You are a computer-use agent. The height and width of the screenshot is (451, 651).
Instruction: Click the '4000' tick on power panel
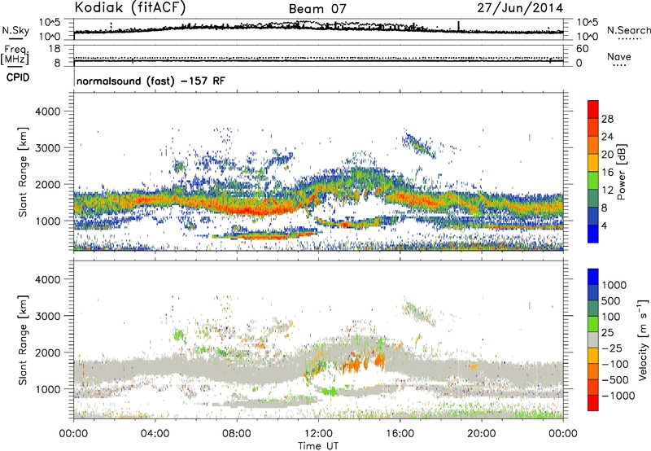tap(48, 112)
